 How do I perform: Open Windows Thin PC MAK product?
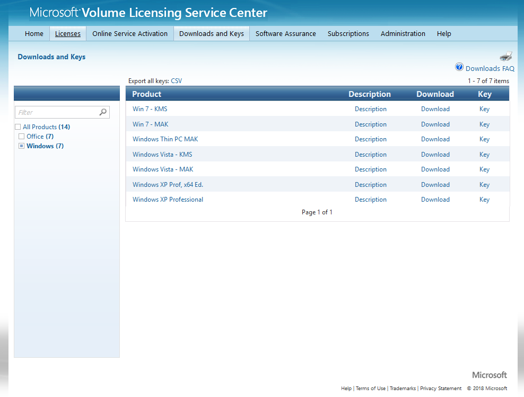(165, 139)
